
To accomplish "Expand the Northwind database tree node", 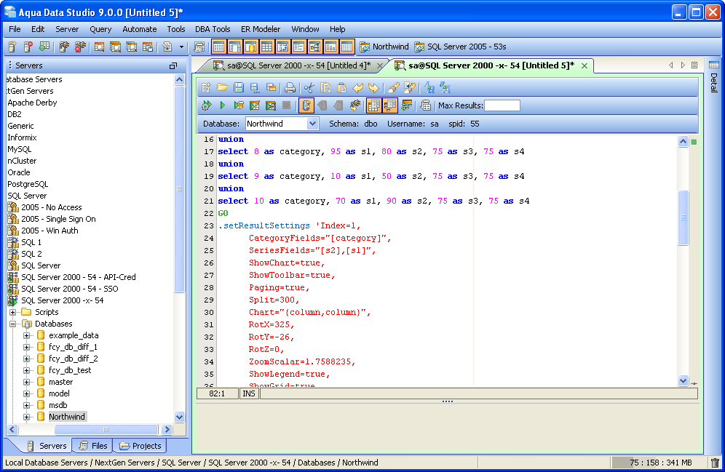I will pyautogui.click(x=27, y=417).
